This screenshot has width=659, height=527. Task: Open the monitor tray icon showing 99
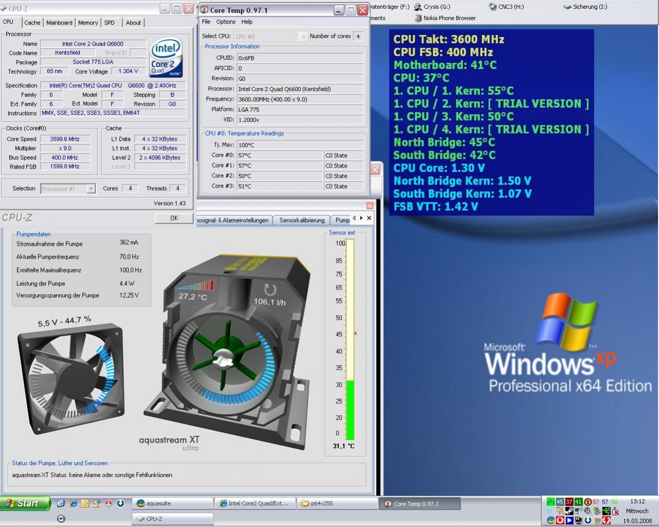[x=579, y=520]
